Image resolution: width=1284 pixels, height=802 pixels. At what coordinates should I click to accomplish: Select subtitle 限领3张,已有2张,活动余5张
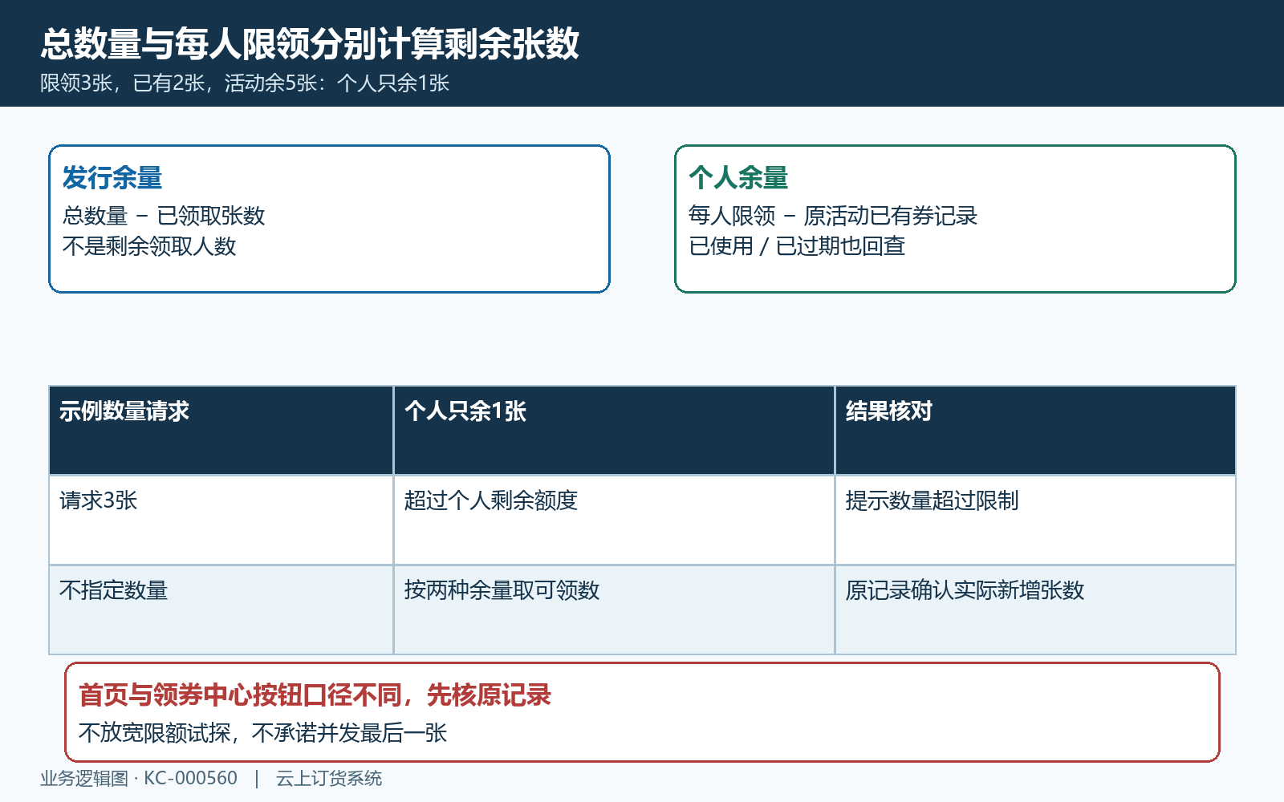(179, 83)
